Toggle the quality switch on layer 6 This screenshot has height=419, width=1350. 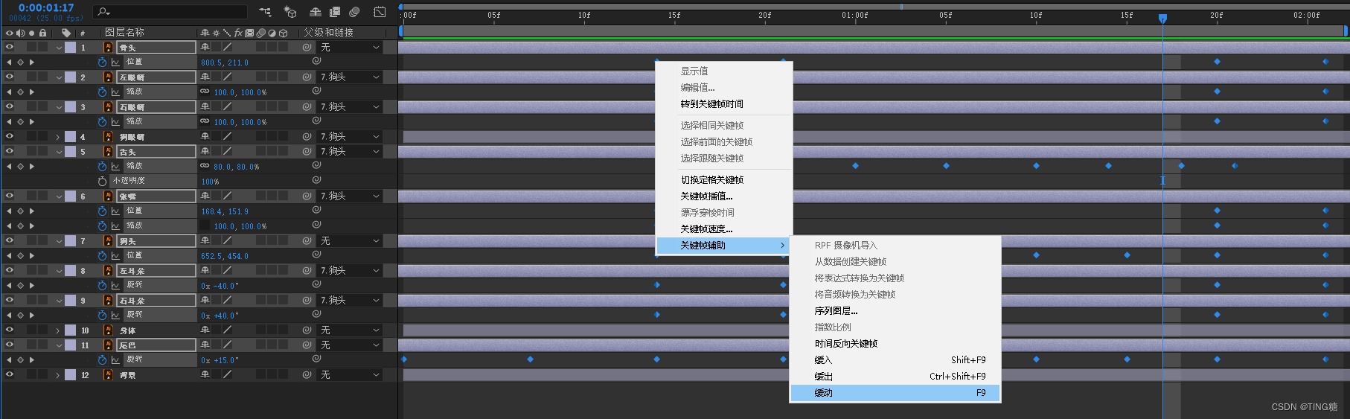pos(227,196)
